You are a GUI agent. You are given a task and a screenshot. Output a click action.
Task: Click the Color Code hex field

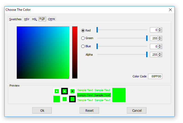pyautogui.click(x=155, y=76)
